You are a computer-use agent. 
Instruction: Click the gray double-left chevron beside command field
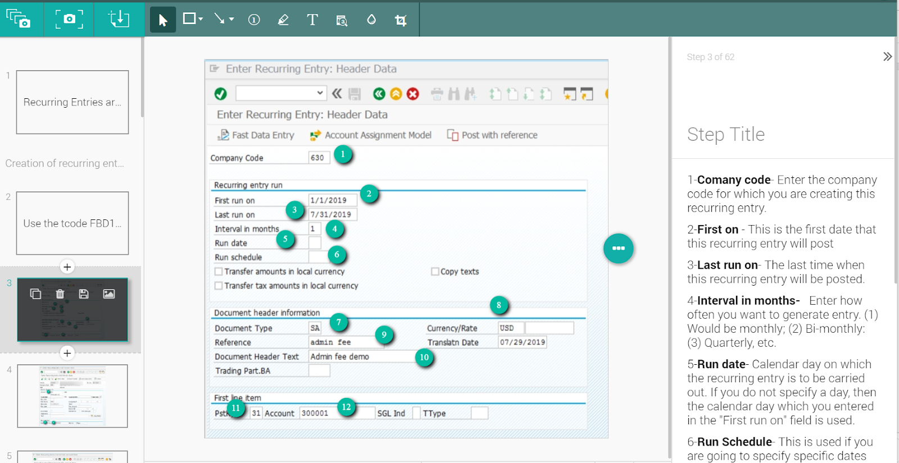337,94
